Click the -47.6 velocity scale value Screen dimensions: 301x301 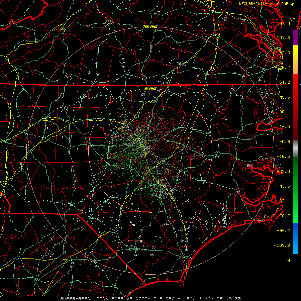click(283, 186)
